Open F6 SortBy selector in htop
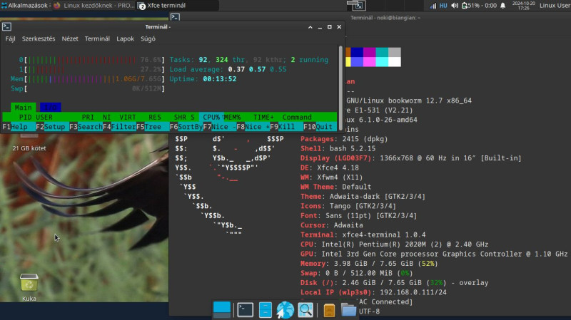The width and height of the screenshot is (571, 320). point(186,127)
